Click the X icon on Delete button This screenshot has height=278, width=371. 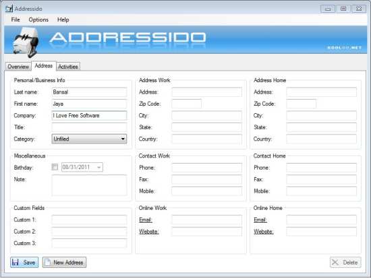335,262
